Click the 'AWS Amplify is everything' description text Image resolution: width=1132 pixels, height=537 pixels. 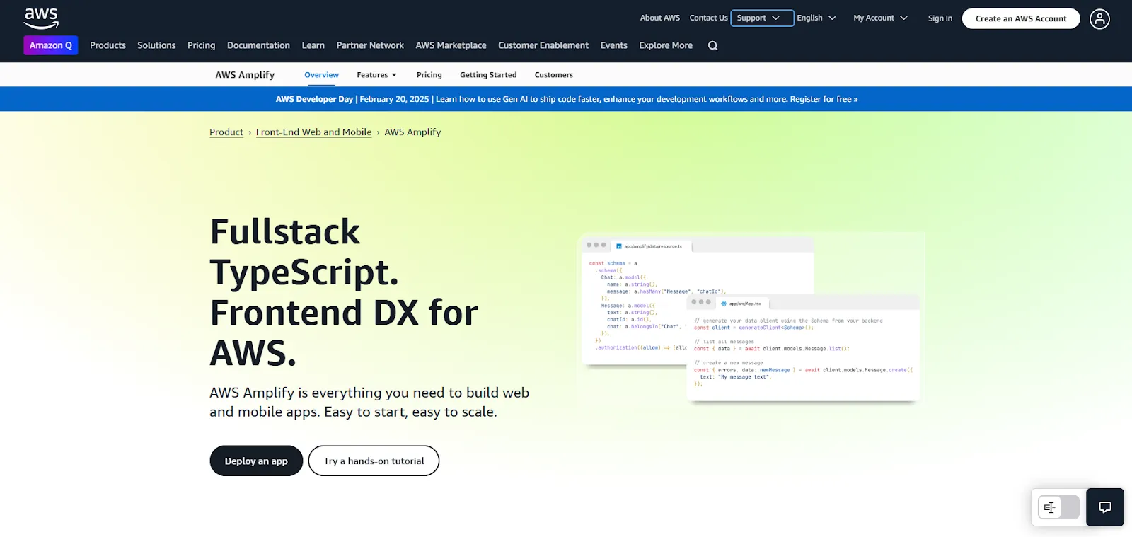pyautogui.click(x=369, y=402)
